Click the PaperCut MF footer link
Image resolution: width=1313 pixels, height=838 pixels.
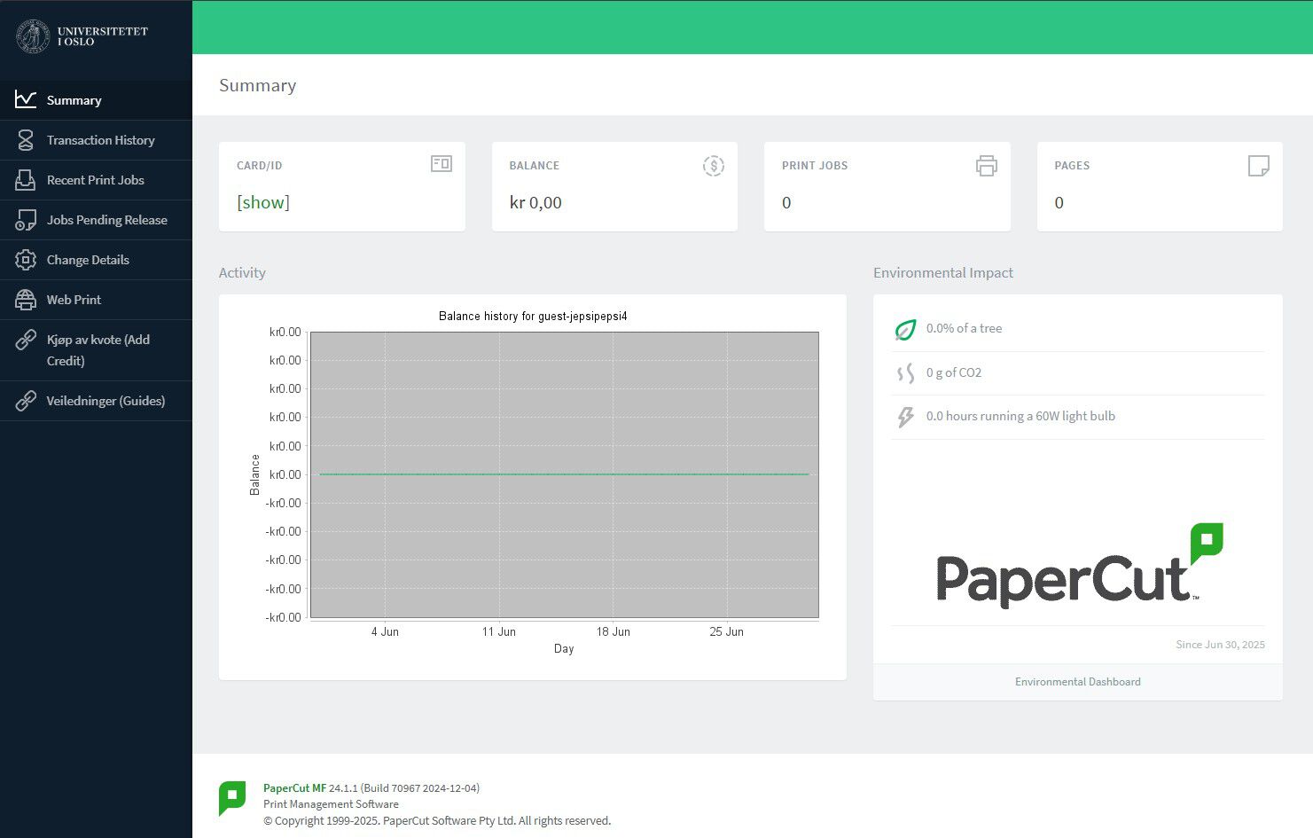tap(294, 788)
